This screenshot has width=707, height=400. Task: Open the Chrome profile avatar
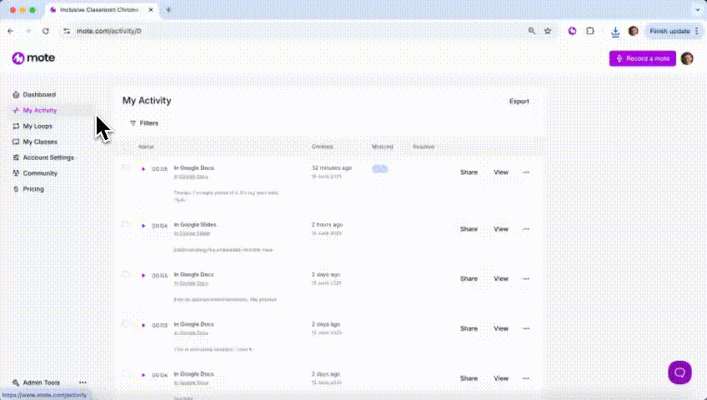(x=633, y=31)
